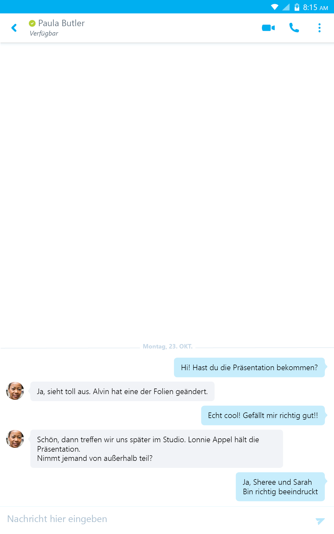Tap the send message paper plane icon
Image resolution: width=334 pixels, height=534 pixels.
tap(320, 521)
